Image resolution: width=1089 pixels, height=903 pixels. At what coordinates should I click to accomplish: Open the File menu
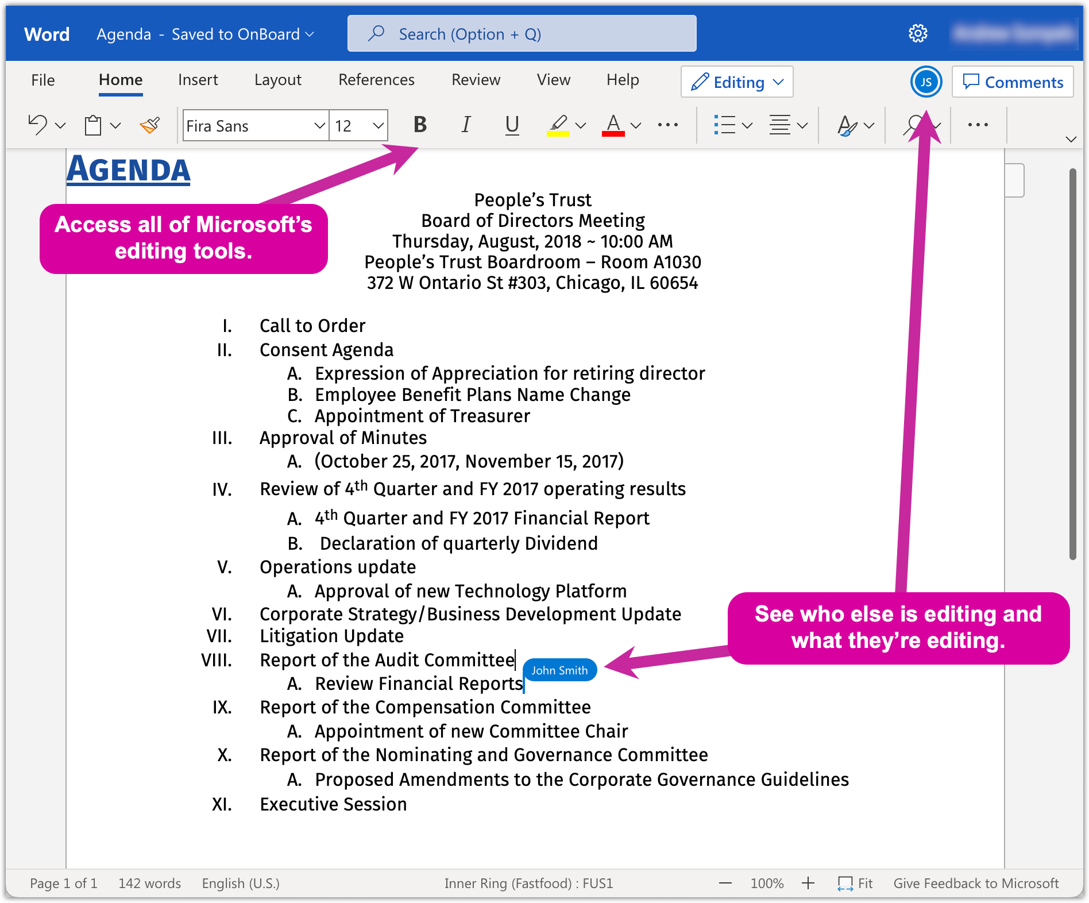(x=43, y=80)
